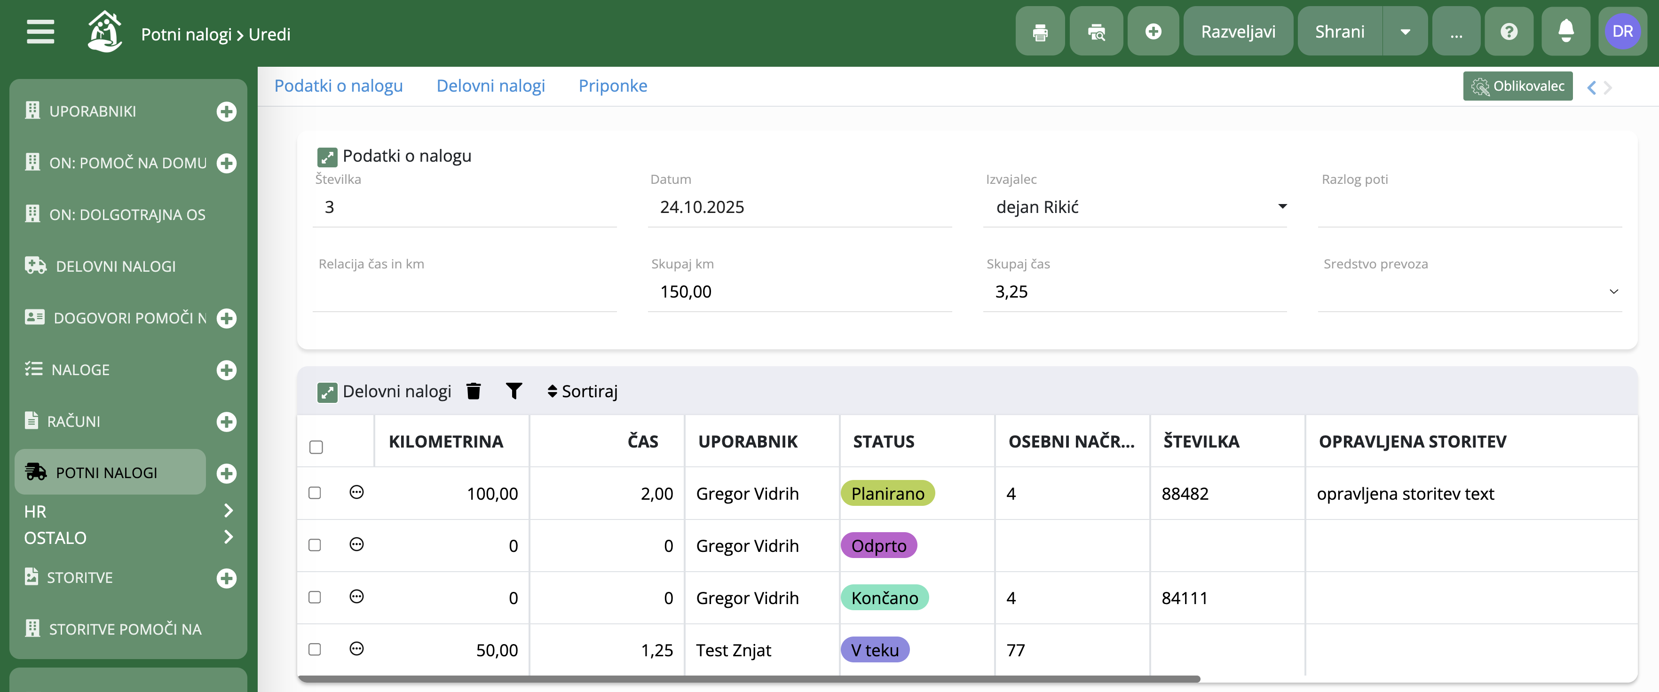The image size is (1659, 692).
Task: Open the hamburger navigation menu
Action: click(x=40, y=31)
